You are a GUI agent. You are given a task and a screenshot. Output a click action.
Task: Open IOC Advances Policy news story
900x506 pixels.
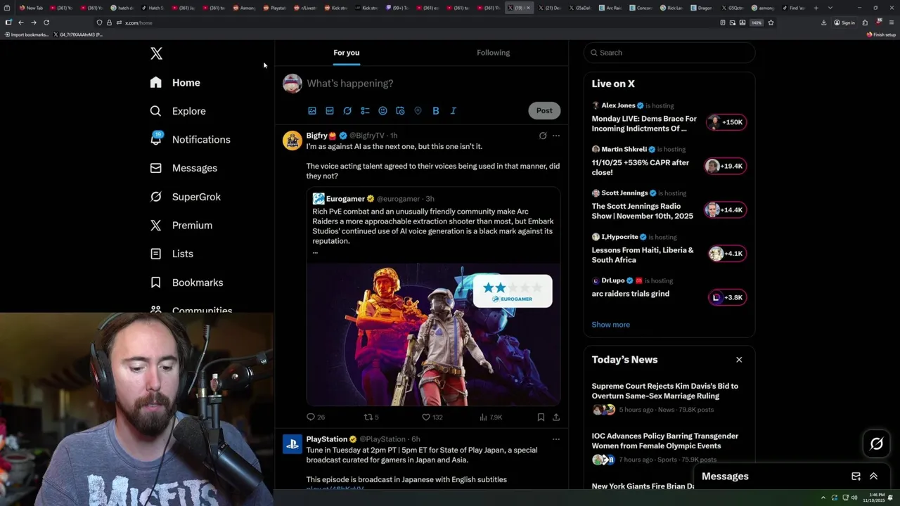tap(665, 441)
